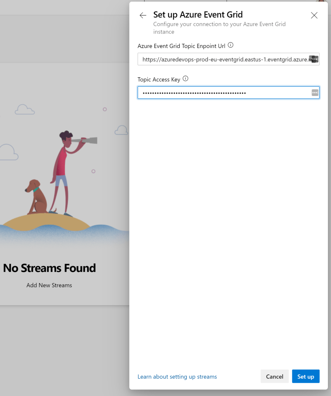Image resolution: width=331 pixels, height=396 pixels.
Task: Open Learn about setting up streams link
Action: pyautogui.click(x=177, y=377)
